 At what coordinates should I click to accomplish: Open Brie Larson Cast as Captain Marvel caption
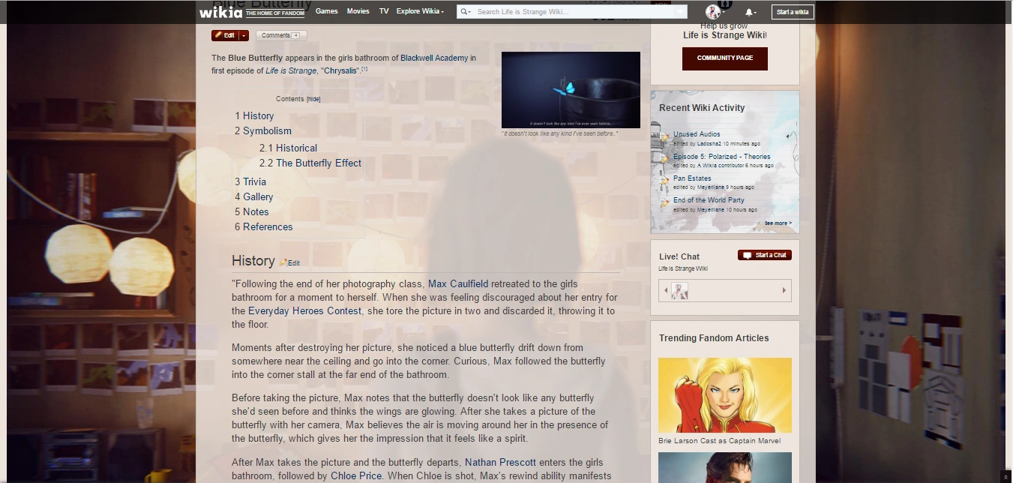pyautogui.click(x=720, y=441)
